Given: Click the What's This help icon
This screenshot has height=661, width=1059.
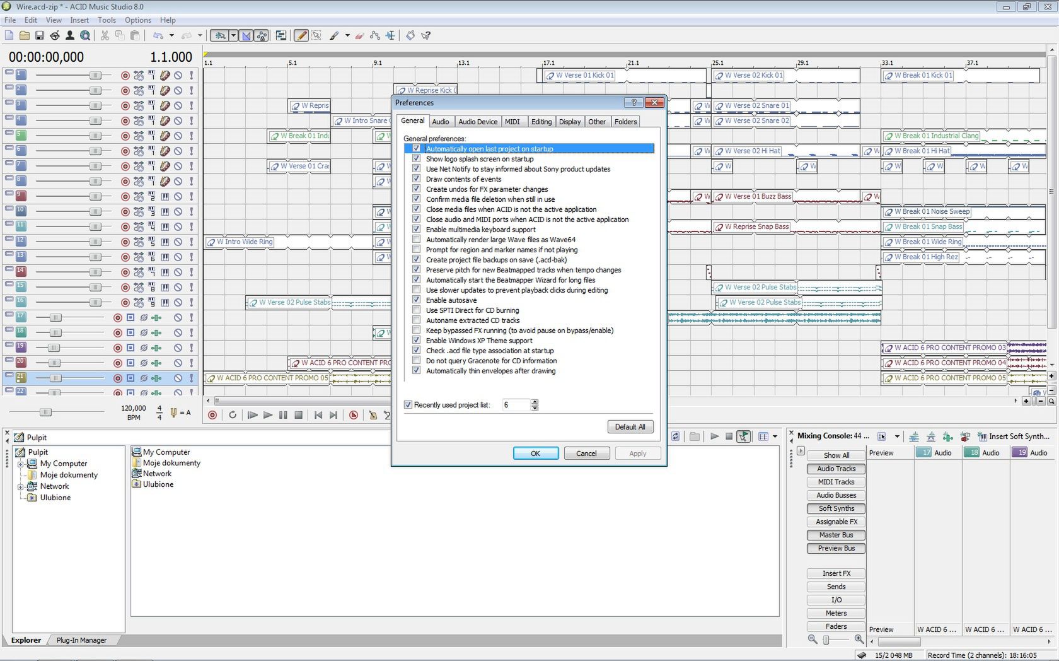Looking at the screenshot, I should pyautogui.click(x=426, y=35).
